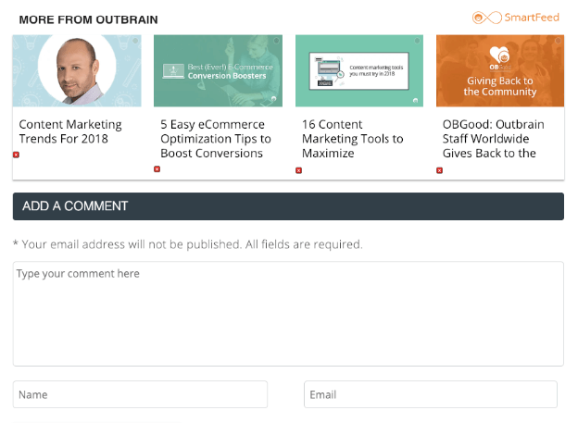
Task: Open the content marketing tools thumbnail image
Action: click(x=359, y=71)
